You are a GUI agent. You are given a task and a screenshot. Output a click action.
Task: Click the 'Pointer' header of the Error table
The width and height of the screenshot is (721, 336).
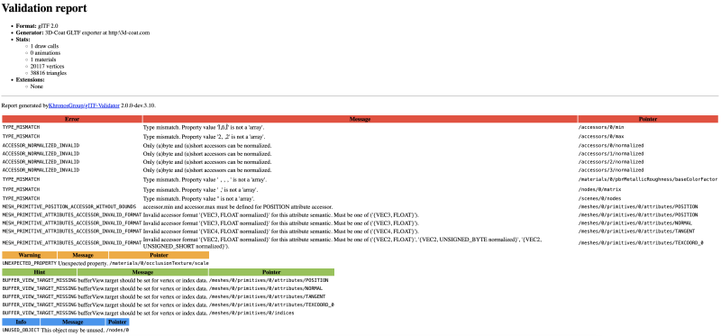tap(648, 119)
